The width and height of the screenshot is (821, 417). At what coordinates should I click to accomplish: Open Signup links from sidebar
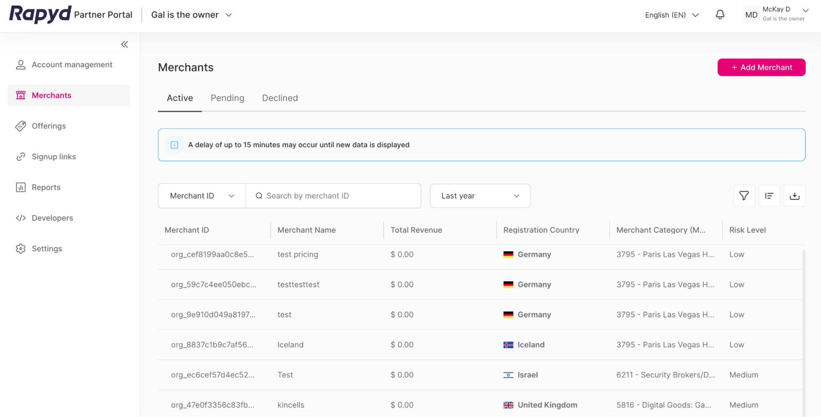click(54, 156)
